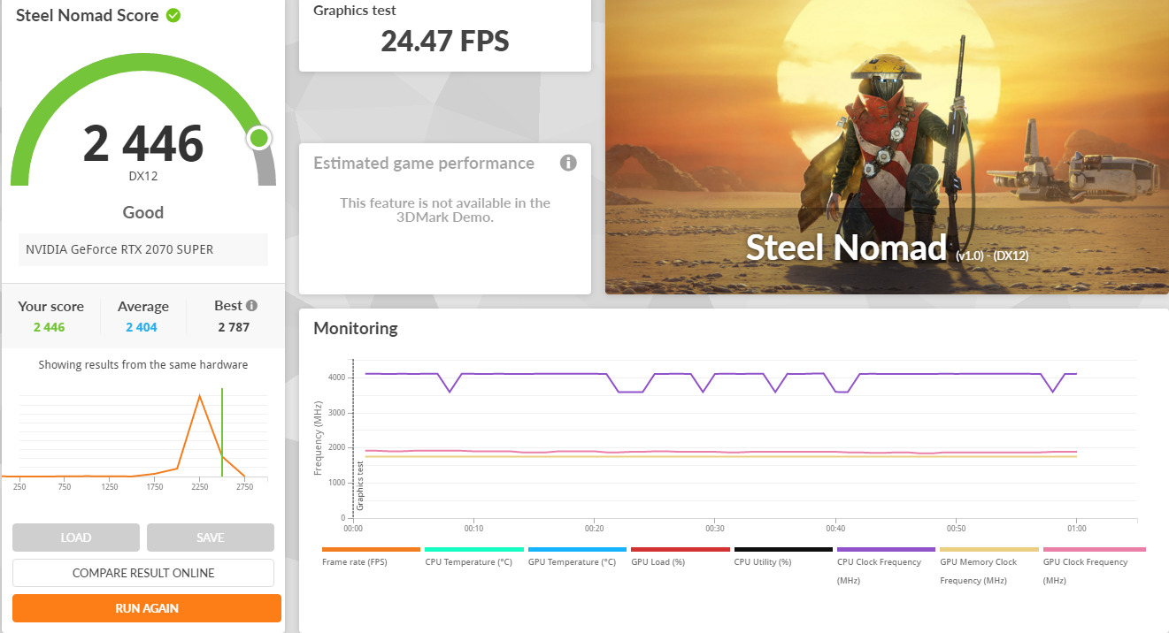Click the green knob on the score gauge
1169x633 pixels.
point(259,138)
